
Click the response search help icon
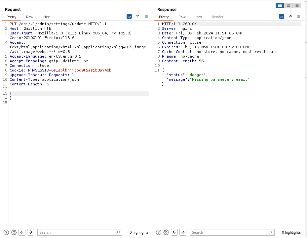pyautogui.click(x=159, y=232)
